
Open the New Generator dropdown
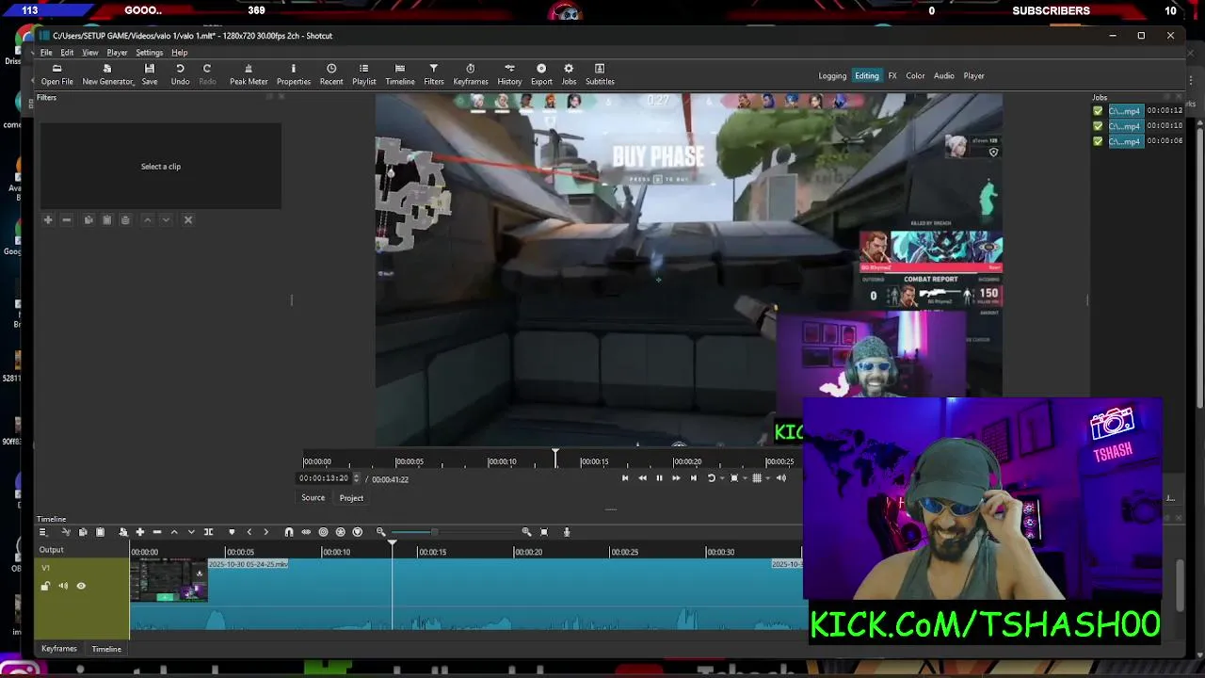(107, 74)
